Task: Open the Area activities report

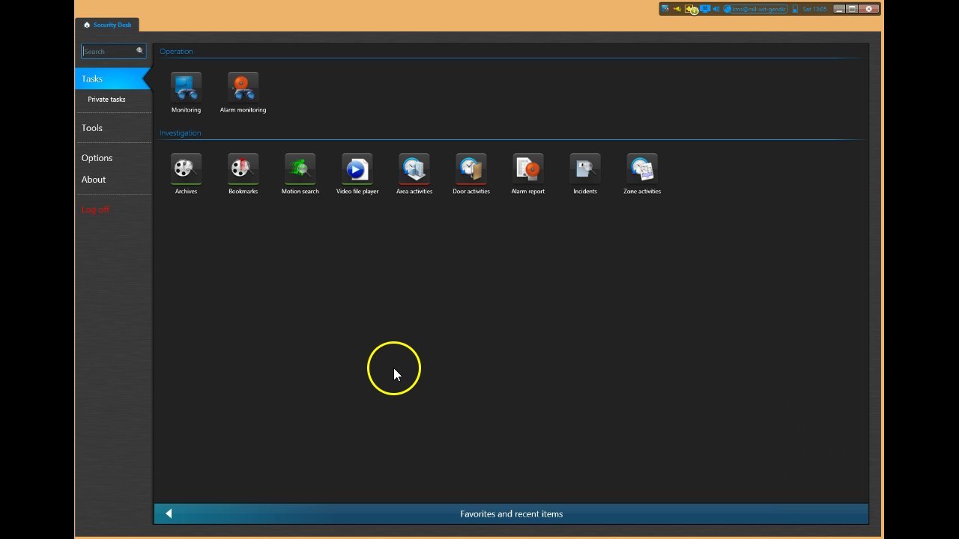Action: [x=414, y=169]
